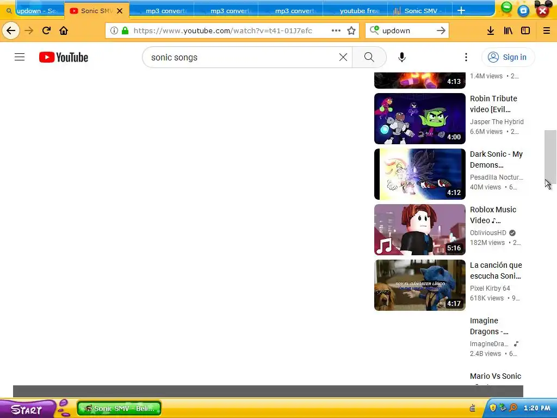Click the search engine magnifier icon beside updown
This screenshot has width=557, height=418.
coord(374,30)
